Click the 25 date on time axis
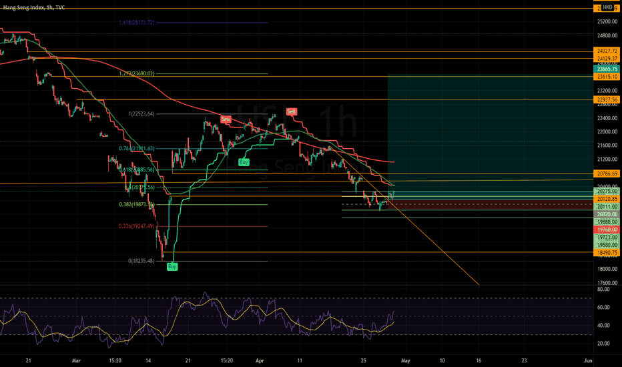Screen dimensions: 622x367 click(363, 360)
